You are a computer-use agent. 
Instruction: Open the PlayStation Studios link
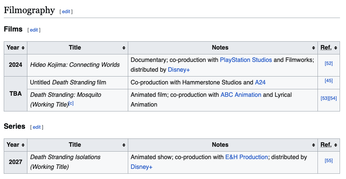click(x=246, y=60)
